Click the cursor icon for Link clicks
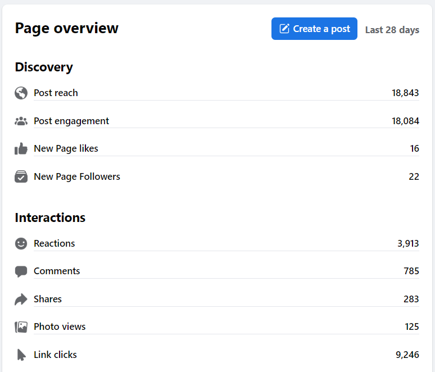Image resolution: width=435 pixels, height=372 pixels. tap(21, 355)
